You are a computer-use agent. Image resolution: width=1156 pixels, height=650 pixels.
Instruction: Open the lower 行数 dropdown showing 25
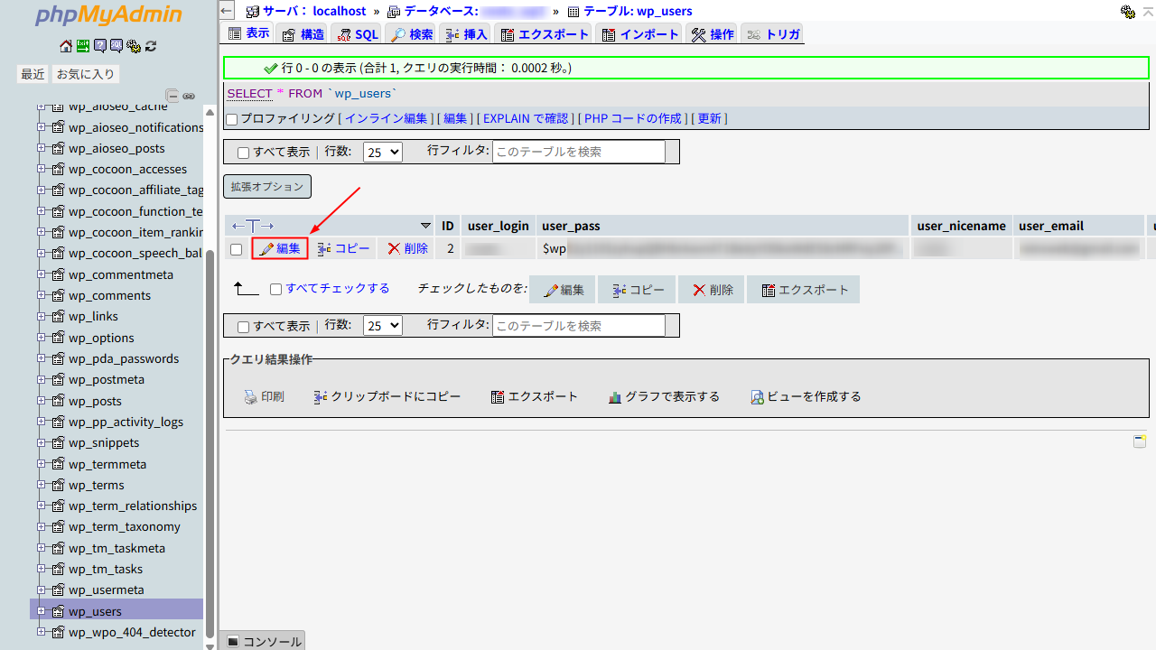click(383, 326)
